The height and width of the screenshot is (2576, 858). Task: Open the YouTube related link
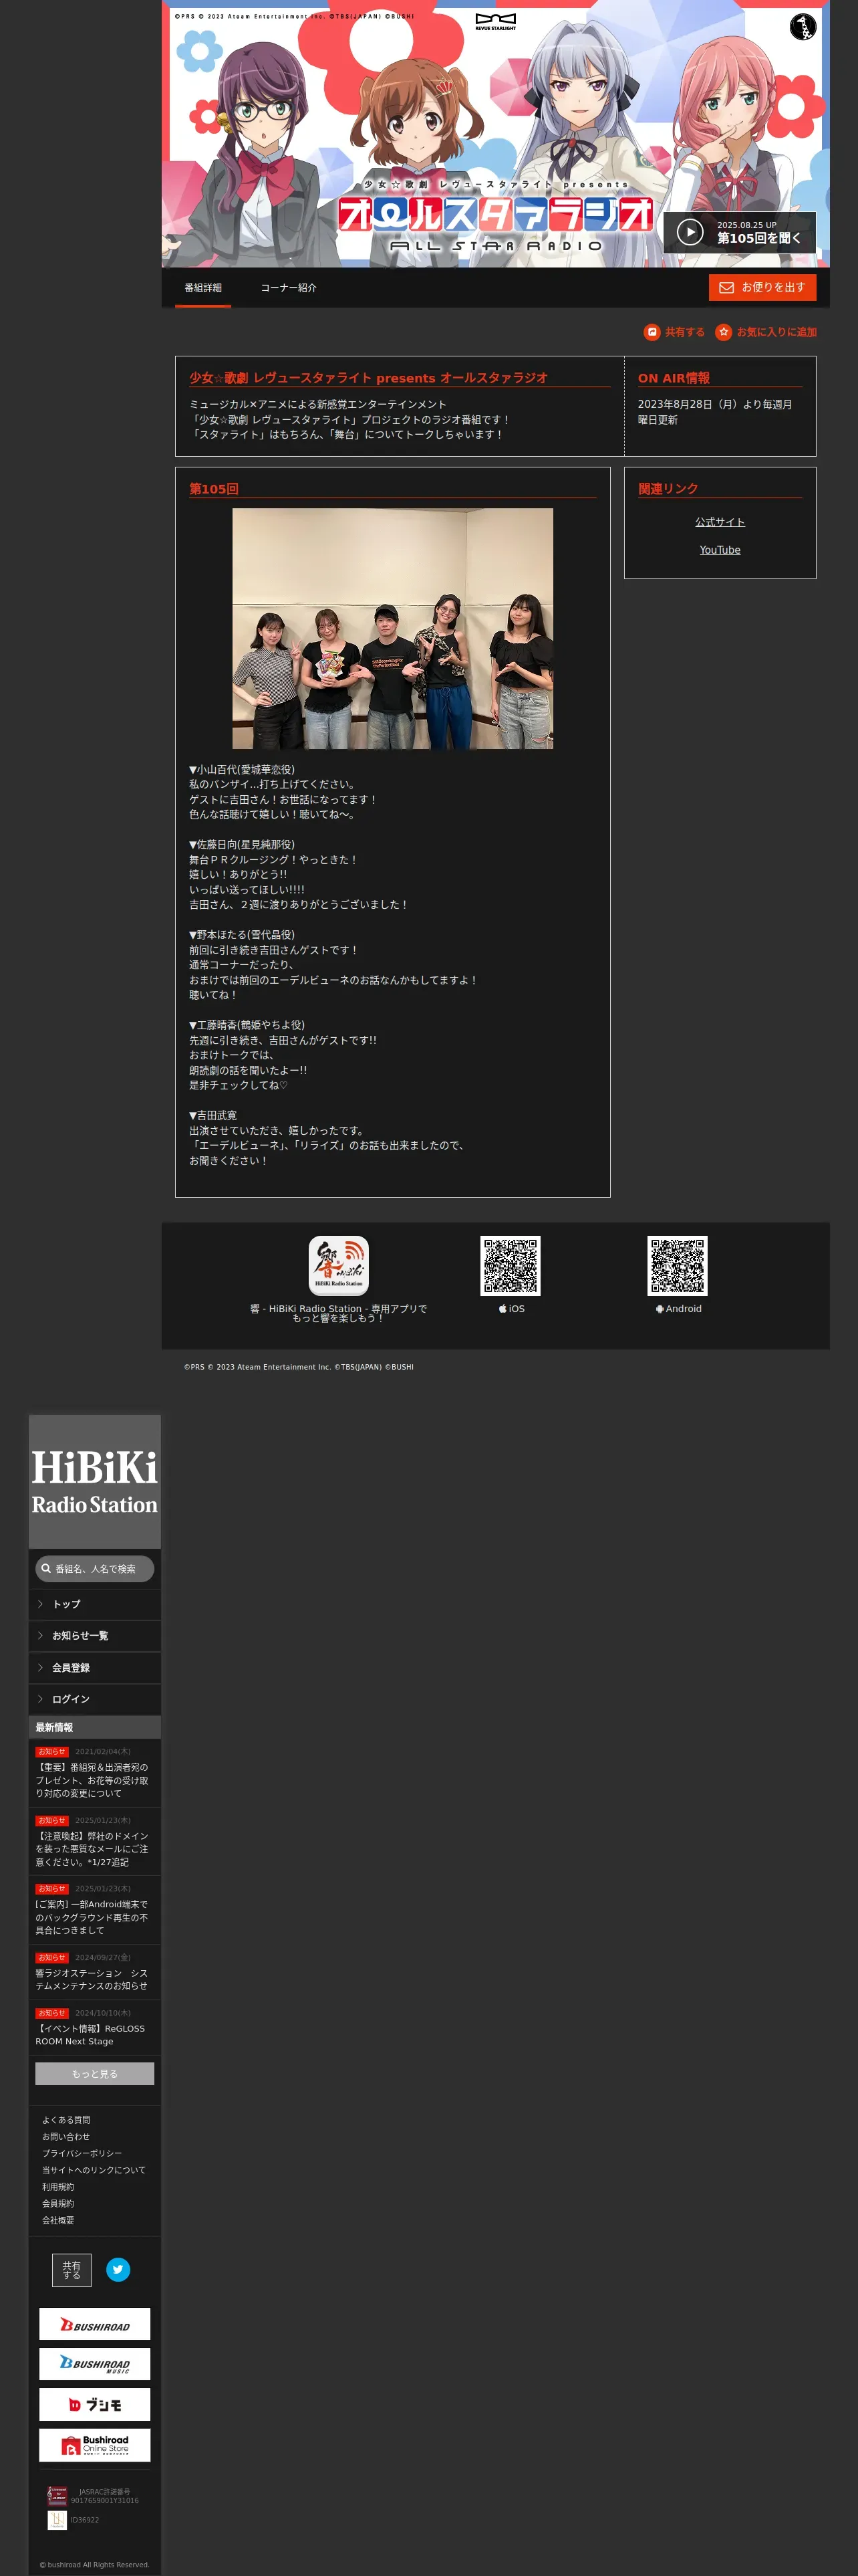click(720, 550)
